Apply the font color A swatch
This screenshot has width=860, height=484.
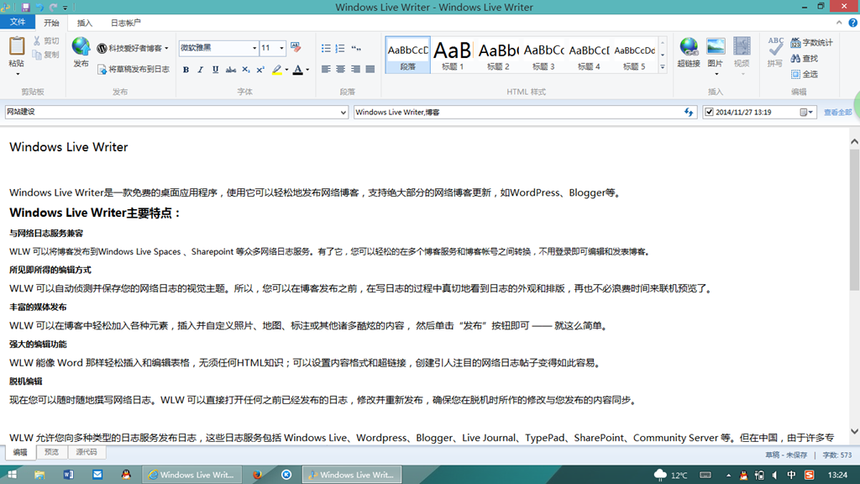298,70
